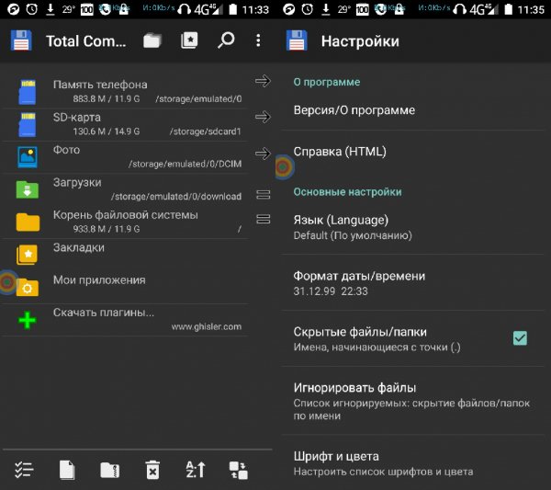Image resolution: width=551 pixels, height=490 pixels.
Task: Tap the 11:35 clock in the right status bar
Action: 531,9
